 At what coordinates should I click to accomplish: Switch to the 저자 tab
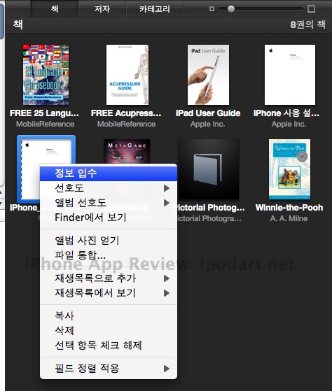102,8
